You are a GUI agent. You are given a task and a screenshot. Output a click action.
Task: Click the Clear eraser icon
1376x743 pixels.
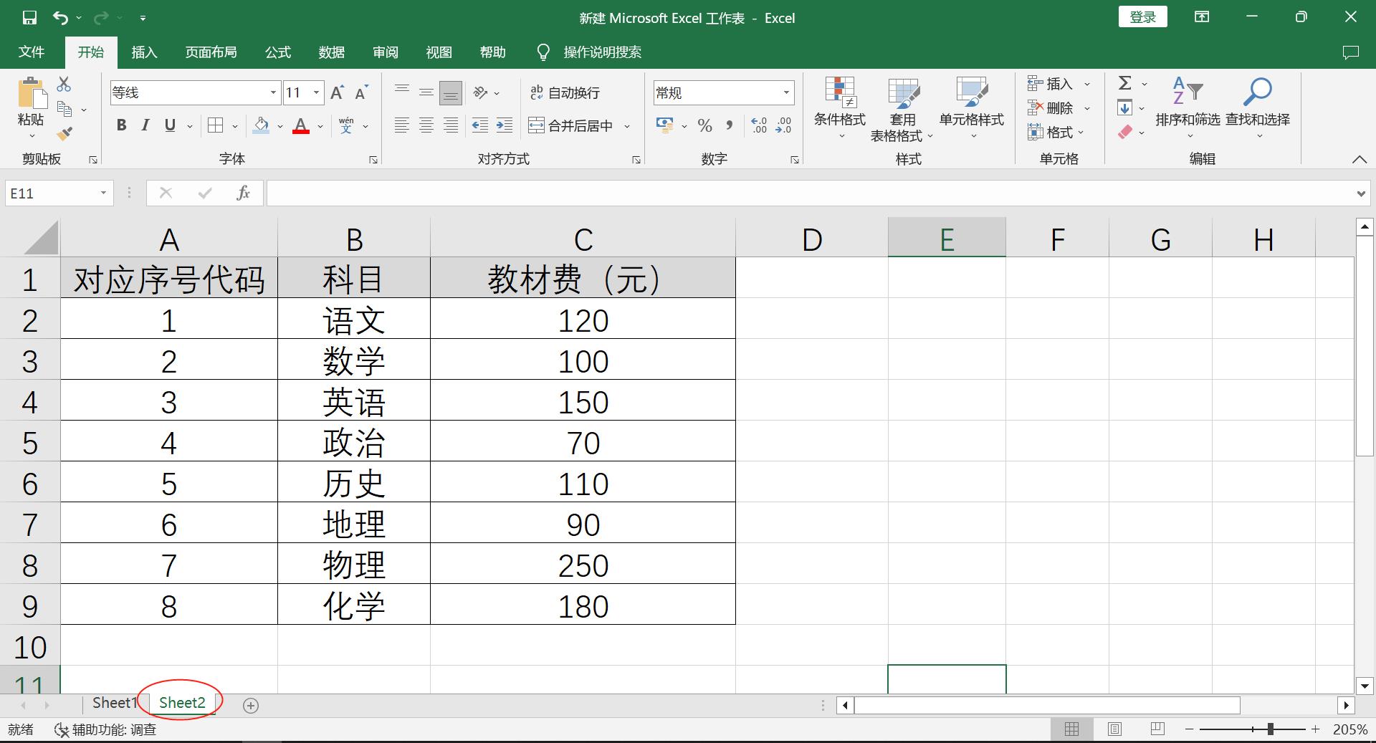pyautogui.click(x=1124, y=133)
